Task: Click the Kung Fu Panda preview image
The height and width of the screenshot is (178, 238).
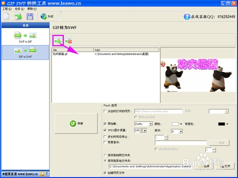Action: click(x=198, y=75)
